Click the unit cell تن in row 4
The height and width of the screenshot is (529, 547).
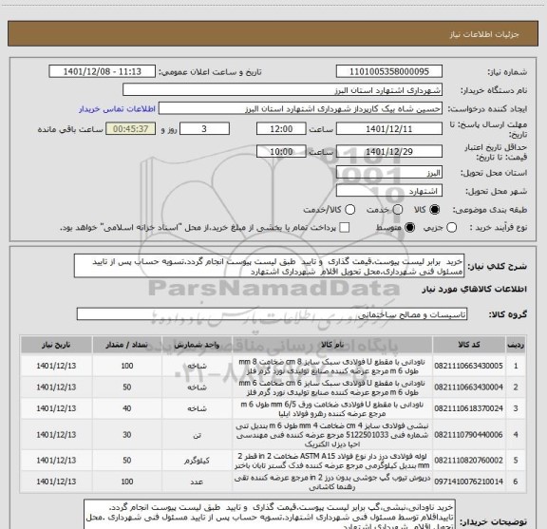click(197, 435)
